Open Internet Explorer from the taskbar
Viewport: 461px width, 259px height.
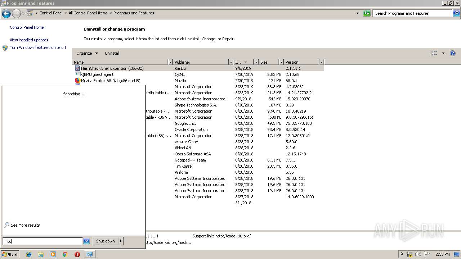pyautogui.click(x=29, y=254)
